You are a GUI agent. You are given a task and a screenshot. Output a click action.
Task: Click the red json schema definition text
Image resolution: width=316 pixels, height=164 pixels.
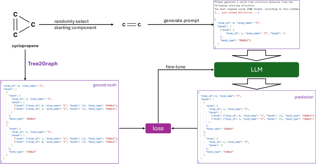click(237, 12)
